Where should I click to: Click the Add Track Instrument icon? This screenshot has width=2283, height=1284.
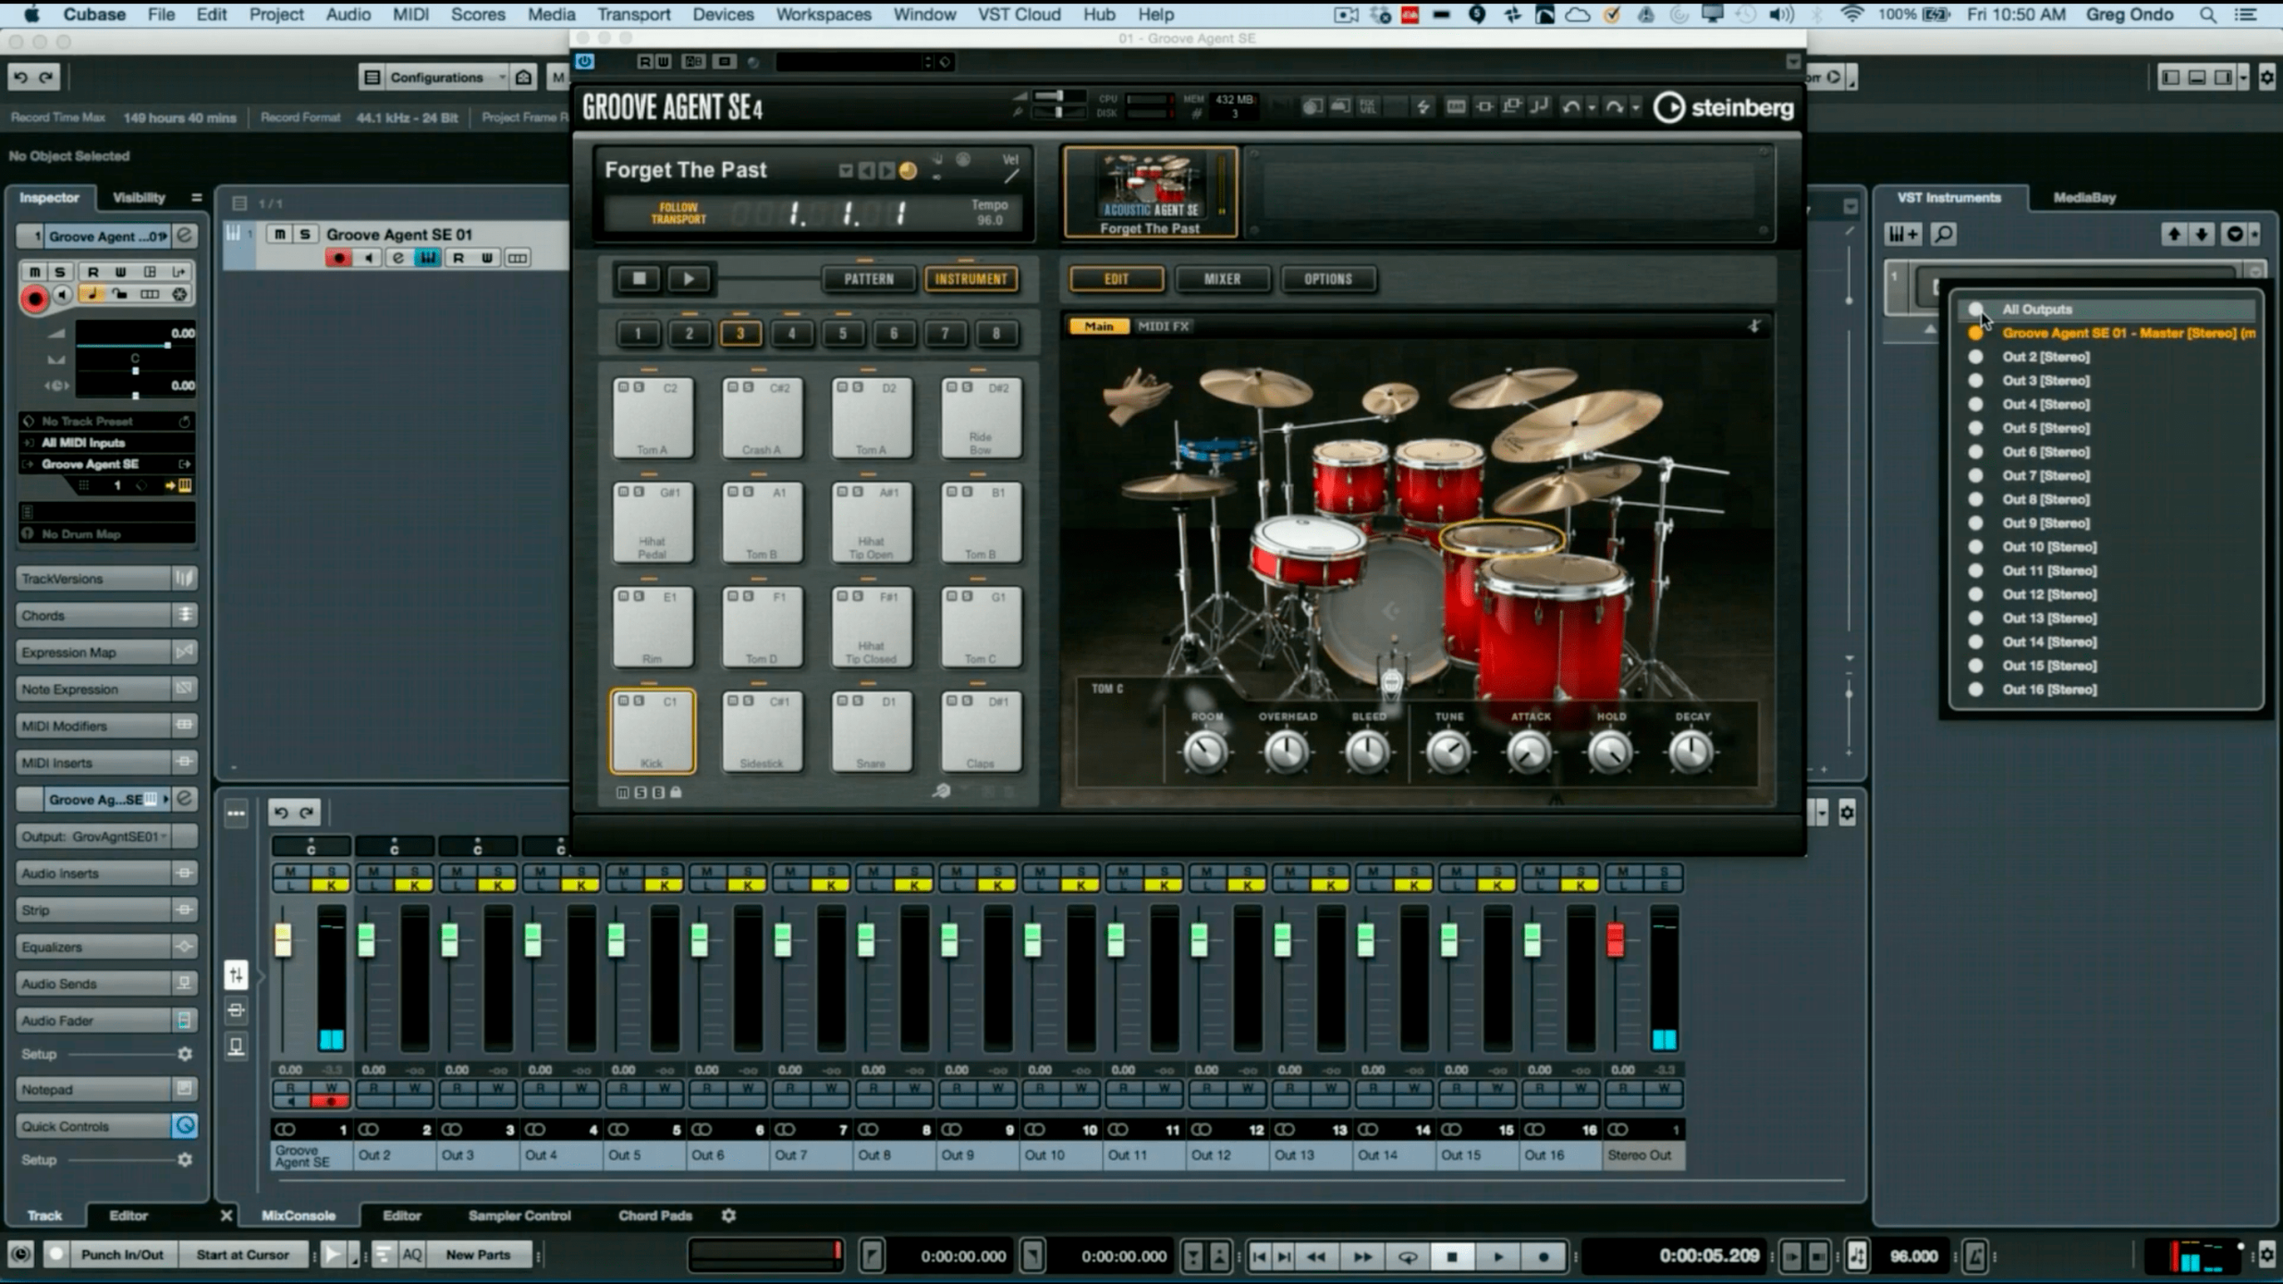point(1902,235)
